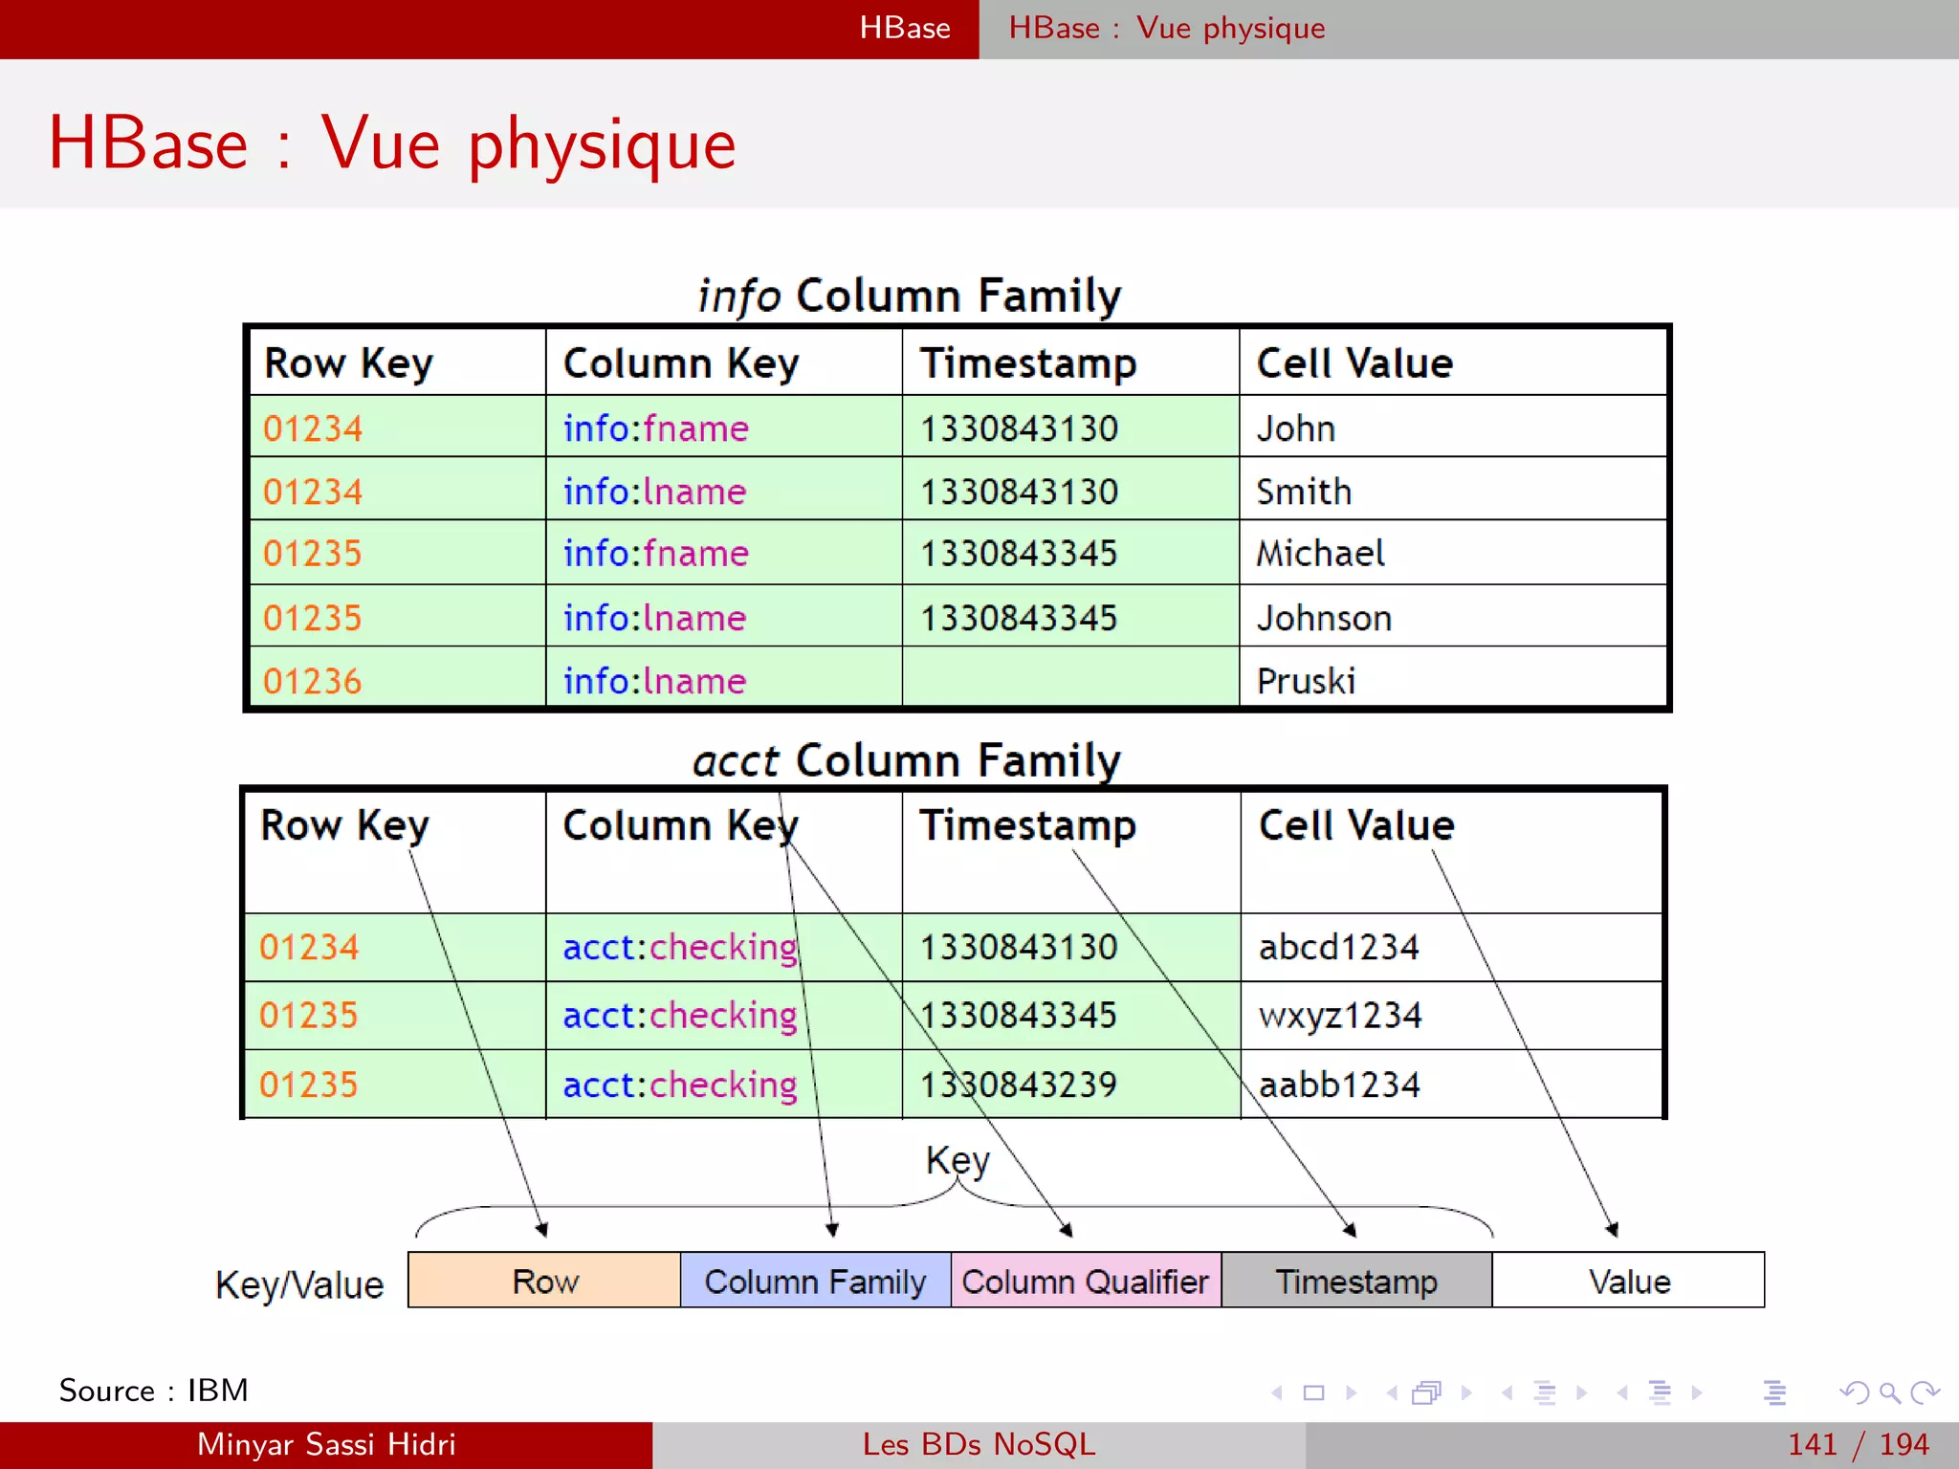Viewport: 1959px width, 1469px height.
Task: Click 'info:fname' in the Michael row
Action: [x=655, y=553]
